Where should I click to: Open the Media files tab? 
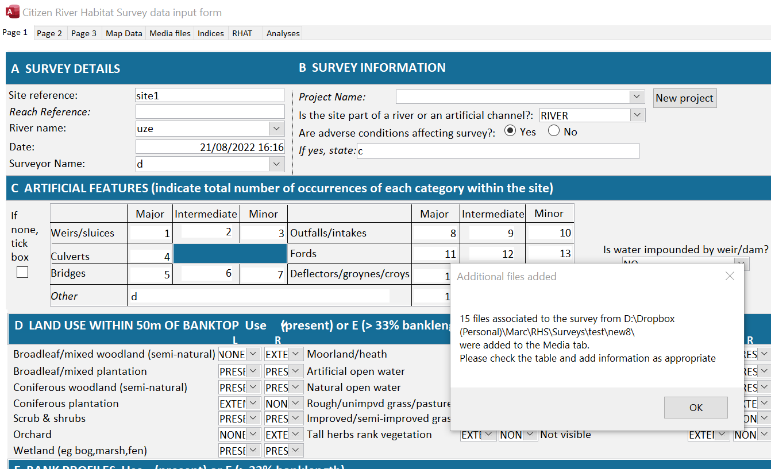[x=170, y=33]
